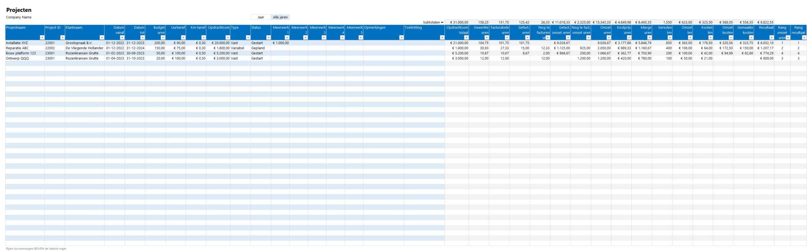Click the Subtotalen € 31.000,00 cell
This screenshot has width=812, height=251.
click(x=457, y=22)
